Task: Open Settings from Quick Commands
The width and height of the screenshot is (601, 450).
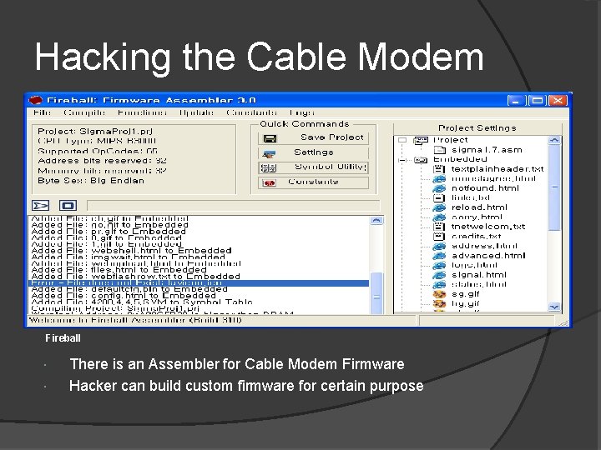Action: click(313, 152)
